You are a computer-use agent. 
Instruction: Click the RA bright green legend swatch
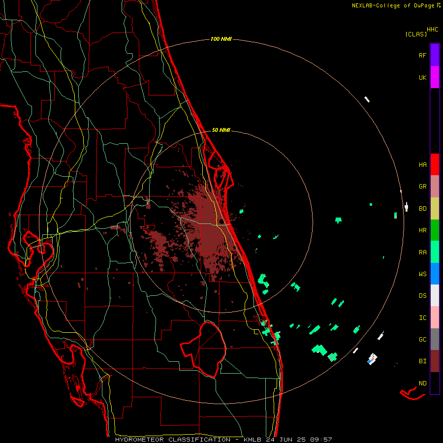pyautogui.click(x=435, y=252)
